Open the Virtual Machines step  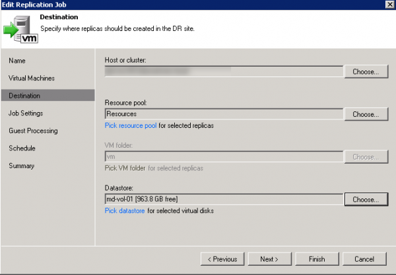point(32,78)
